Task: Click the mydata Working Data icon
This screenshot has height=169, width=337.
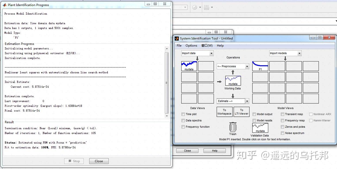Action: (x=233, y=80)
